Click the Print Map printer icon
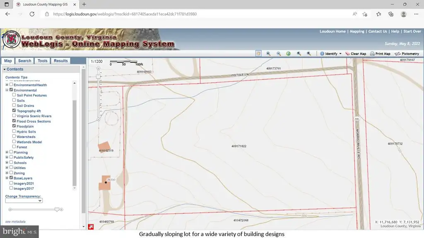This screenshot has height=238, width=424. click(372, 54)
